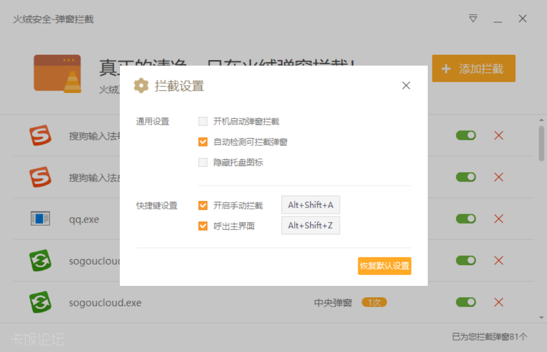547x352 pixels.
Task: Click the 添加拦截 button
Action: pos(473,68)
